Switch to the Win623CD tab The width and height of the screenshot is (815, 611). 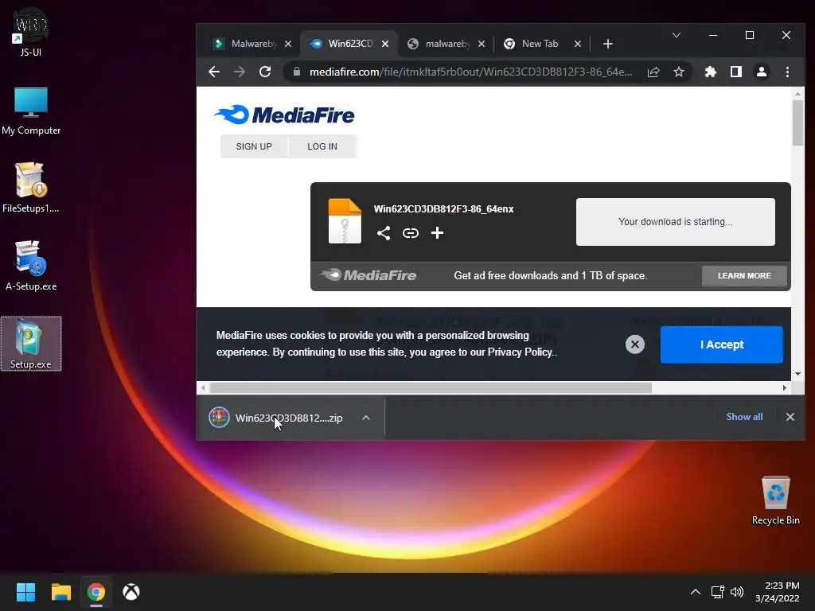(350, 45)
